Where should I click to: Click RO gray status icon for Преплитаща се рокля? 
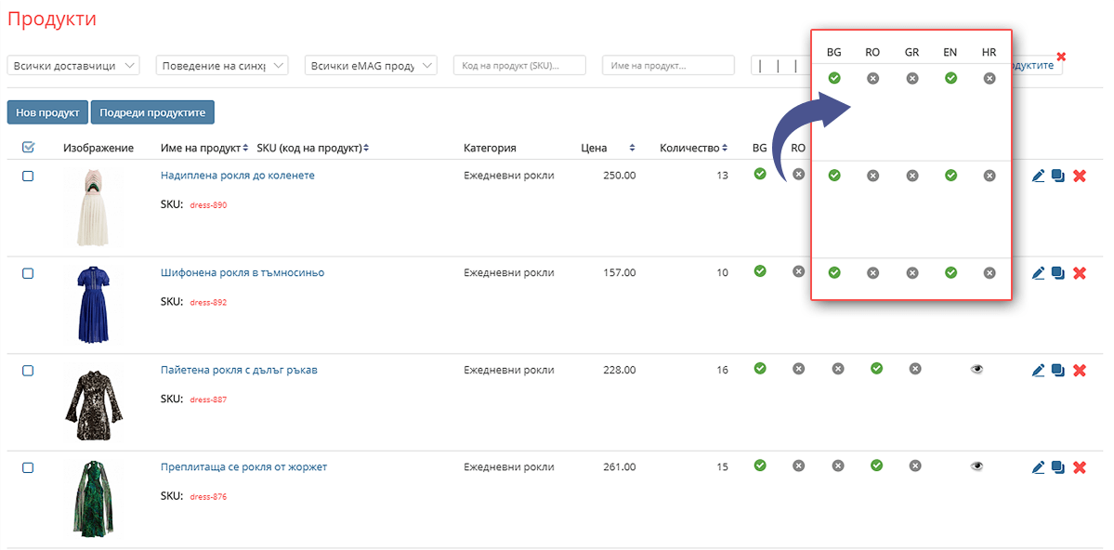point(798,465)
